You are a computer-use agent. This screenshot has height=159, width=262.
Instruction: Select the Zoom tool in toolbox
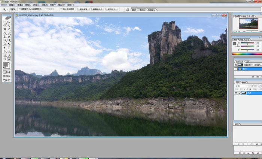click(9, 59)
